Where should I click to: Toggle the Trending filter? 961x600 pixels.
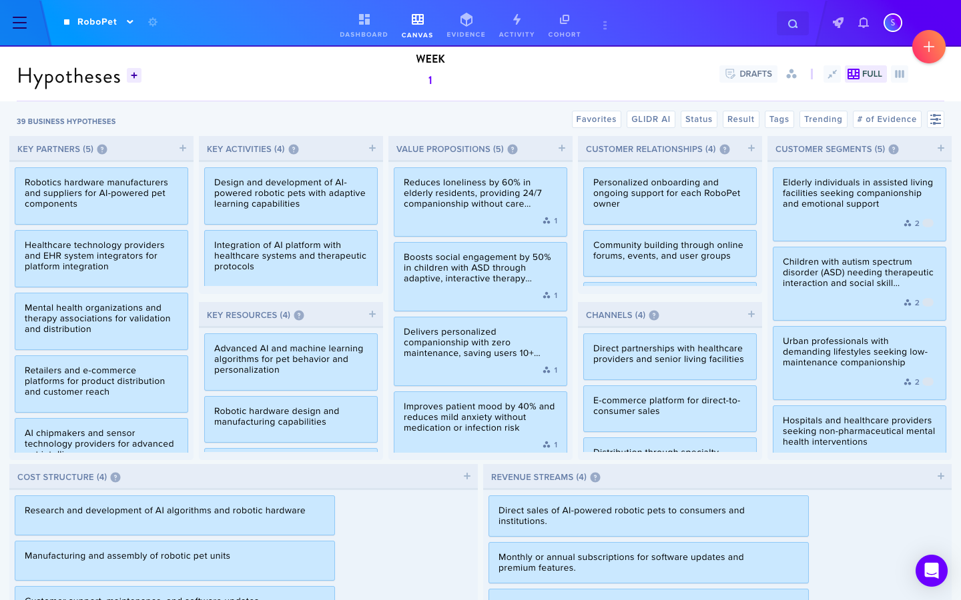(x=824, y=119)
